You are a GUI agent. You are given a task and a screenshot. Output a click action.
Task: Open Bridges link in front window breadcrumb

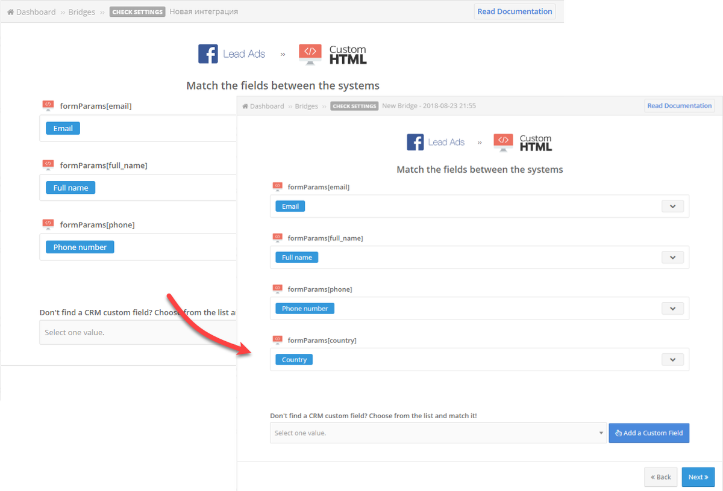click(306, 106)
